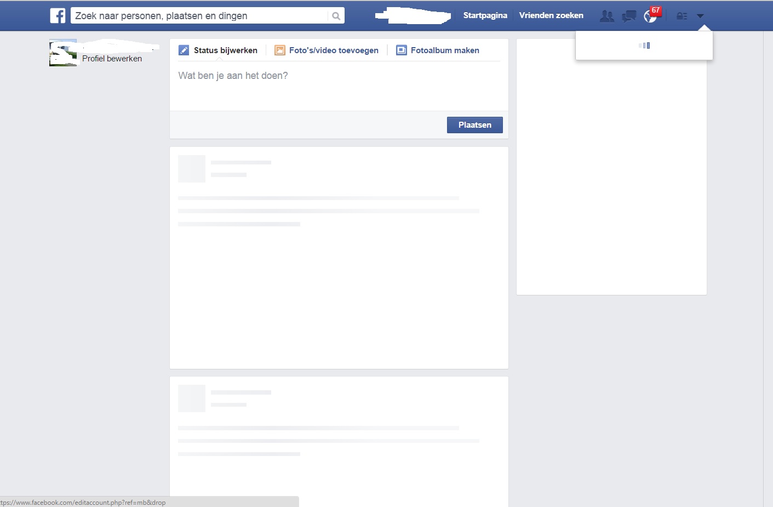Focus the 'Zoek naar personen' search field
Viewport: 773px width, 507px height.
(200, 16)
